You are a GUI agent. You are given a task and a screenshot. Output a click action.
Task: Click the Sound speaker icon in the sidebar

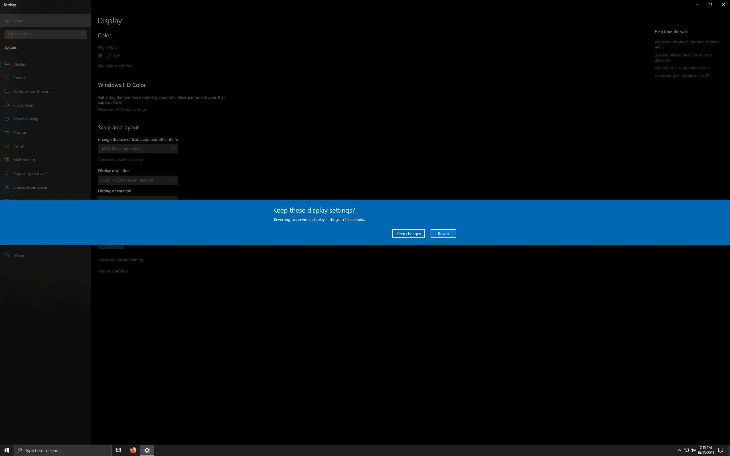pyautogui.click(x=7, y=78)
